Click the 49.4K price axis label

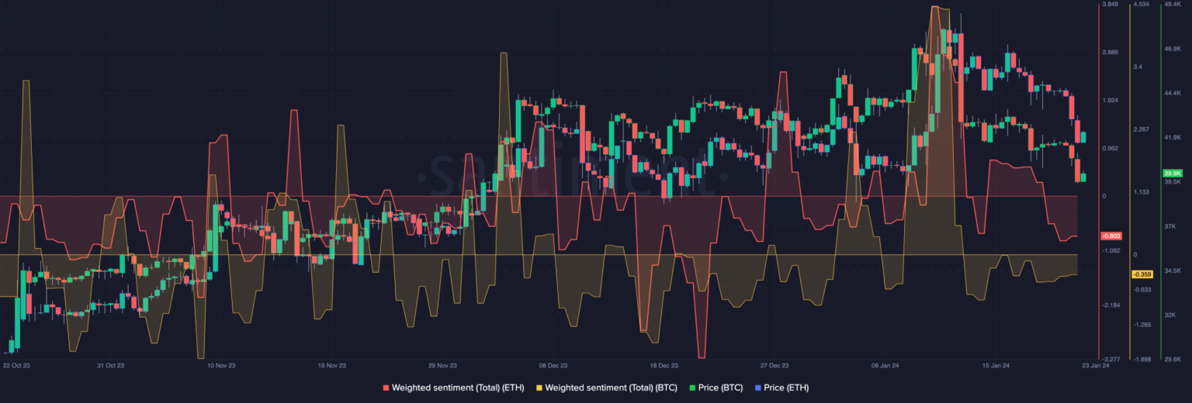tap(1172, 5)
